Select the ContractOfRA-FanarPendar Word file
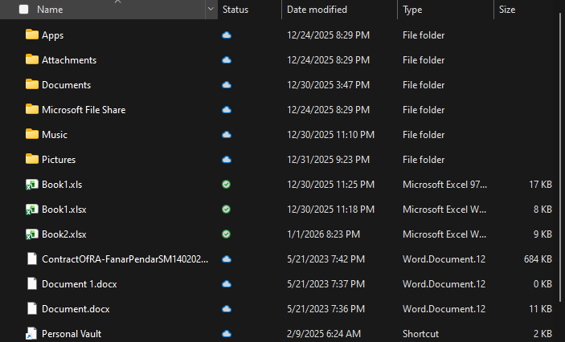This screenshot has width=565, height=342. coord(125,259)
